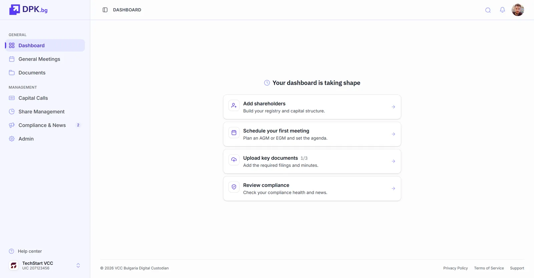Image resolution: width=534 pixels, height=278 pixels.
Task: Open Upload key documents card title
Action: point(270,158)
